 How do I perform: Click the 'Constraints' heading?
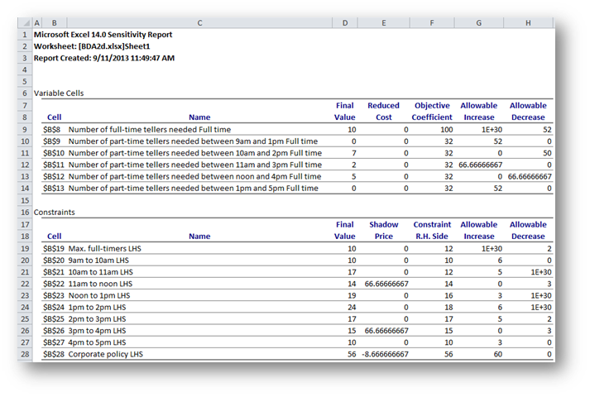[x=54, y=212]
